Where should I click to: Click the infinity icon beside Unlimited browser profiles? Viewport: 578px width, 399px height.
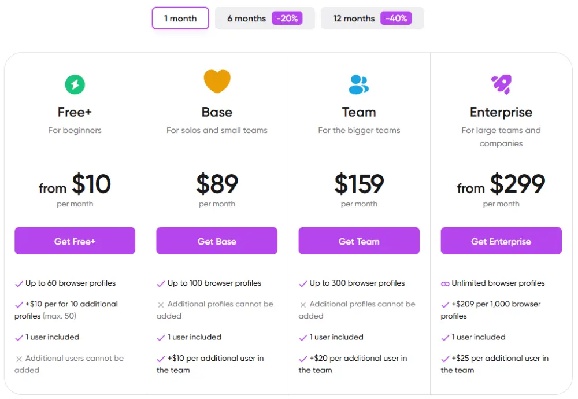[445, 283]
